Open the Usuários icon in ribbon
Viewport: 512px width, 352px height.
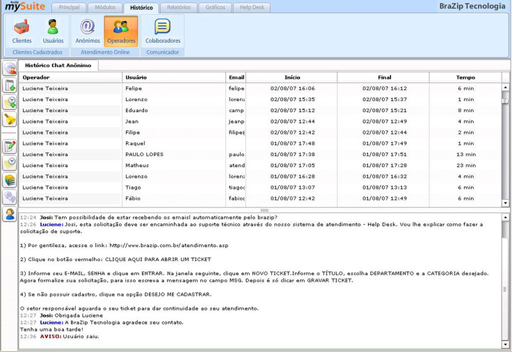(53, 31)
